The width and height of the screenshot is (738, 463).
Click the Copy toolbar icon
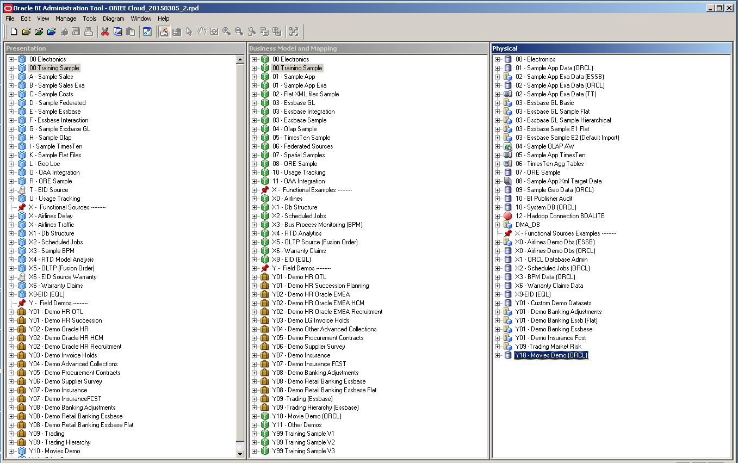point(117,32)
